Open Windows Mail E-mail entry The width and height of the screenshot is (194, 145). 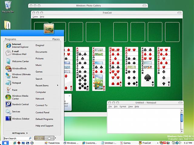pyautogui.click(x=17, y=53)
